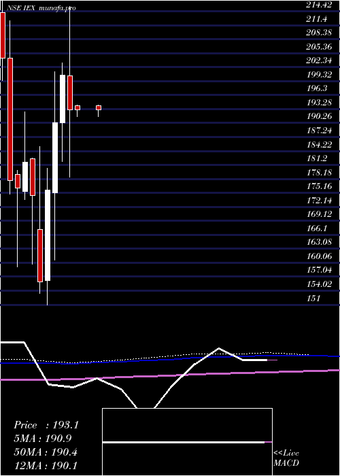340x476 pixels.
Task: Select the 196.3 price axis label
Action: point(317,88)
